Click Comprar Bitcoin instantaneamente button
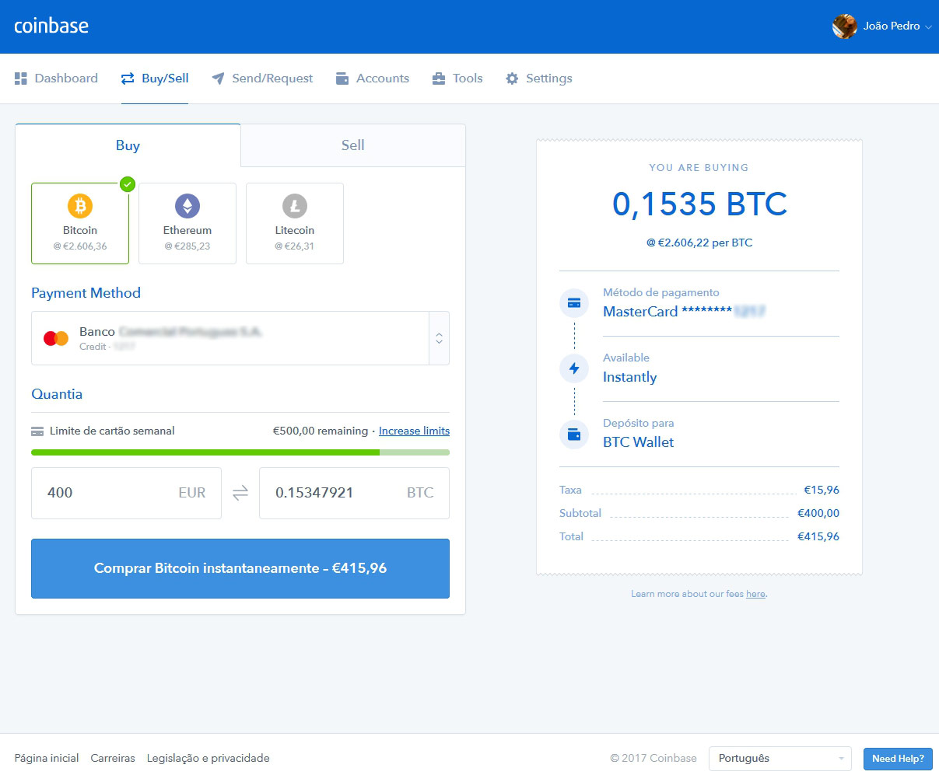This screenshot has height=782, width=939. click(240, 568)
